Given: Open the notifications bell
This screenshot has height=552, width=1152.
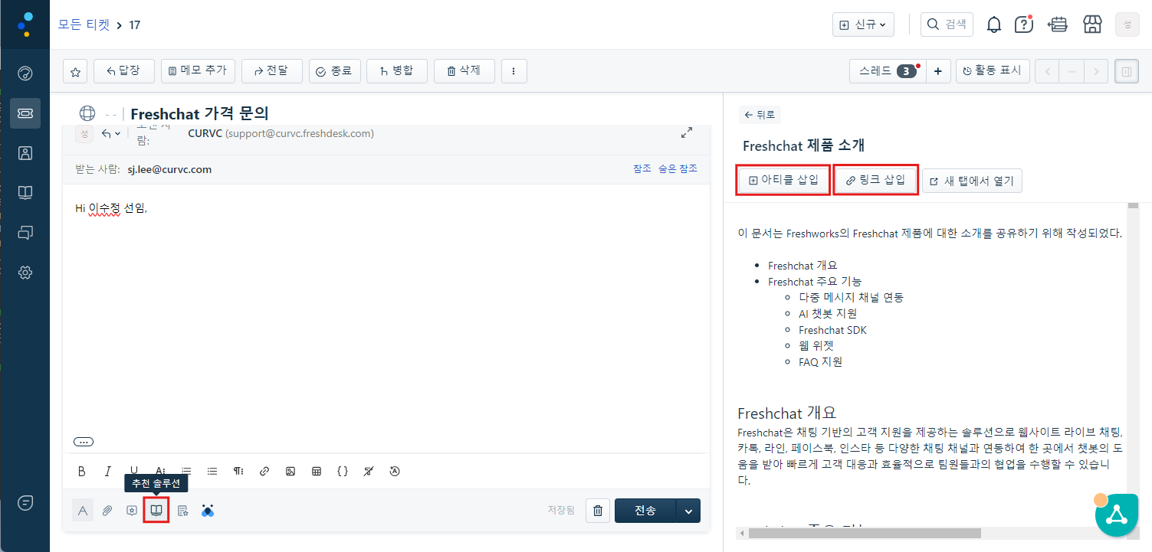Looking at the screenshot, I should pyautogui.click(x=994, y=24).
